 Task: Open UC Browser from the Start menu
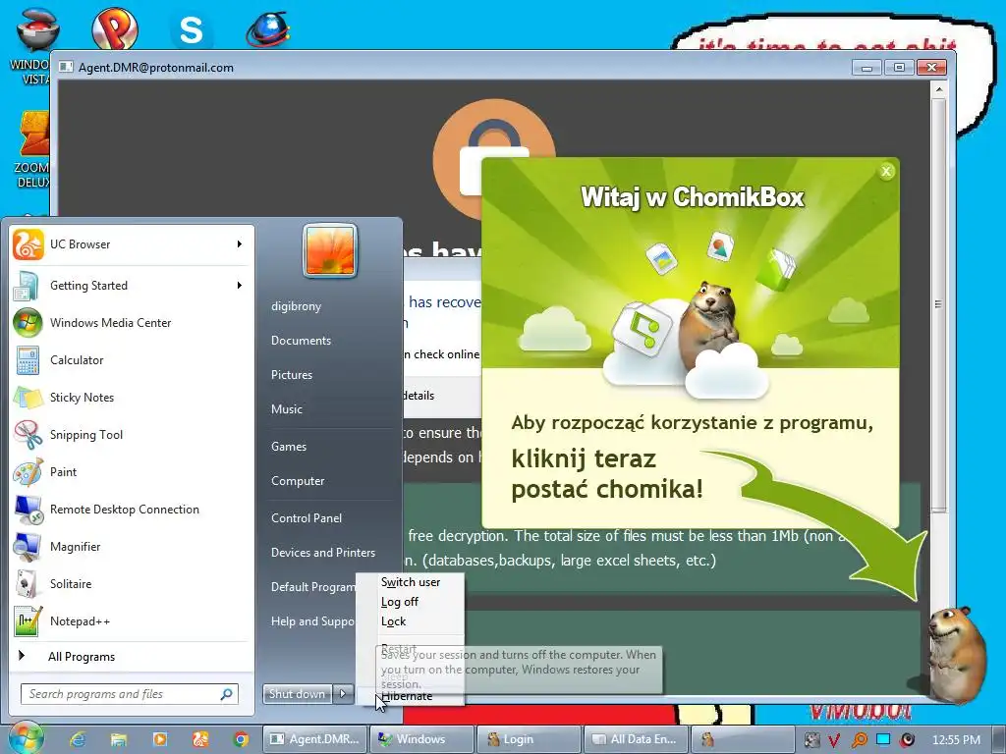pyautogui.click(x=131, y=244)
